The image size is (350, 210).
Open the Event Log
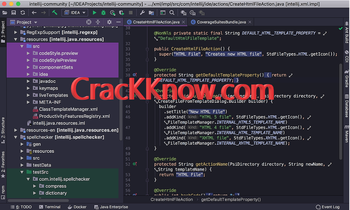coord(328,207)
